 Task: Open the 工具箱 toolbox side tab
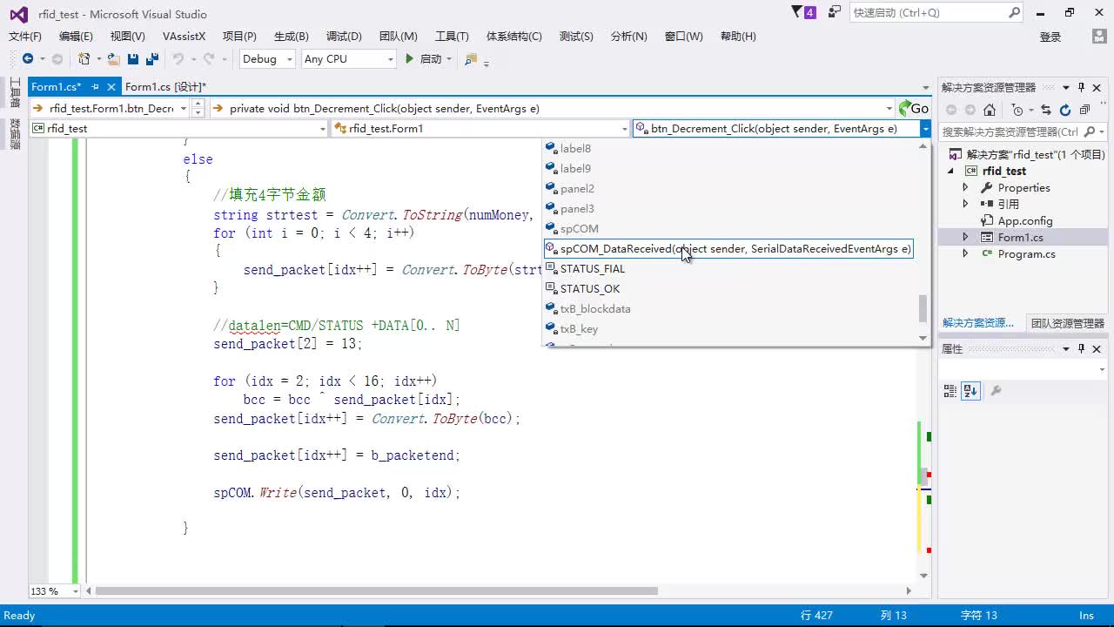coord(15,92)
